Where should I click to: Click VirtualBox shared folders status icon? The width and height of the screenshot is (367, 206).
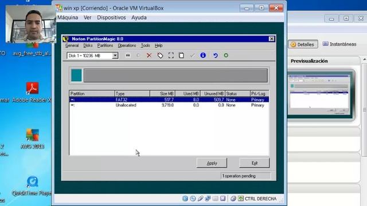[215, 199]
